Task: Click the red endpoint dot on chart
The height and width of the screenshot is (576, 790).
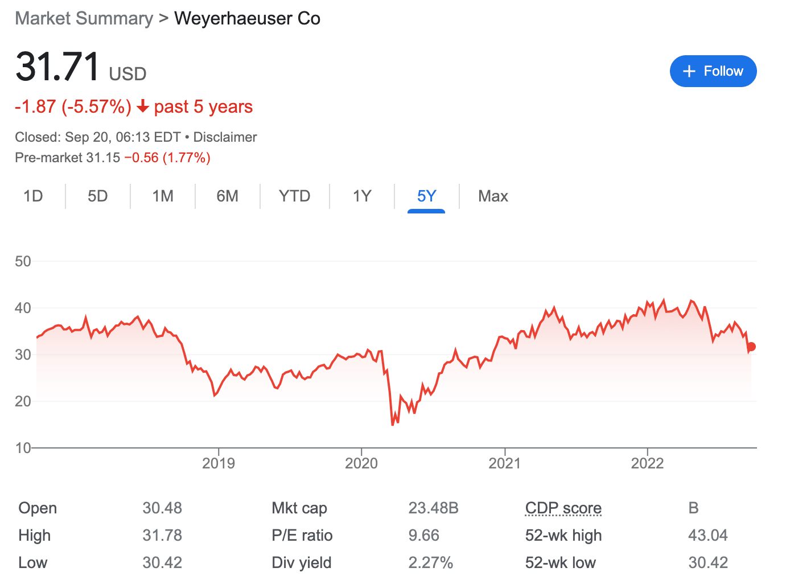Action: [x=751, y=347]
